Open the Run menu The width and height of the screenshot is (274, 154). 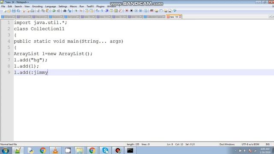tap(82, 6)
